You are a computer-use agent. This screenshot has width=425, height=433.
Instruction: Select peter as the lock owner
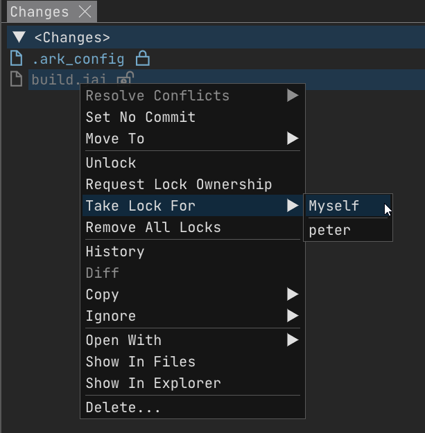coord(330,229)
